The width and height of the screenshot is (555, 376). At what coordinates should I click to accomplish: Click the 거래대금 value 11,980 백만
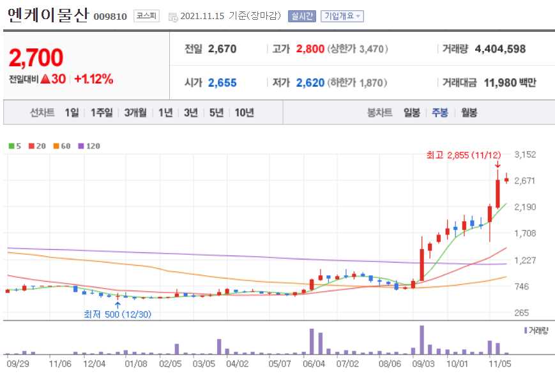510,83
